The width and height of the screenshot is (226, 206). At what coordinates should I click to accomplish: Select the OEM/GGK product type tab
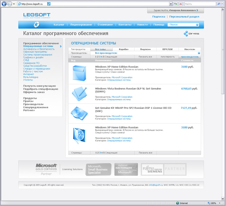pos(167,49)
